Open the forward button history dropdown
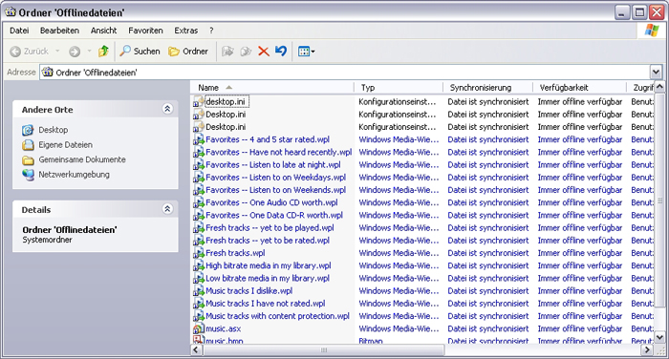This screenshot has height=359, width=669. click(89, 52)
